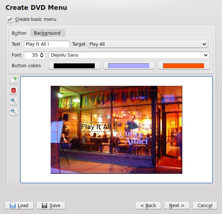222x214 pixels.
Task: Switch to the Background tab
Action: tap(47, 33)
